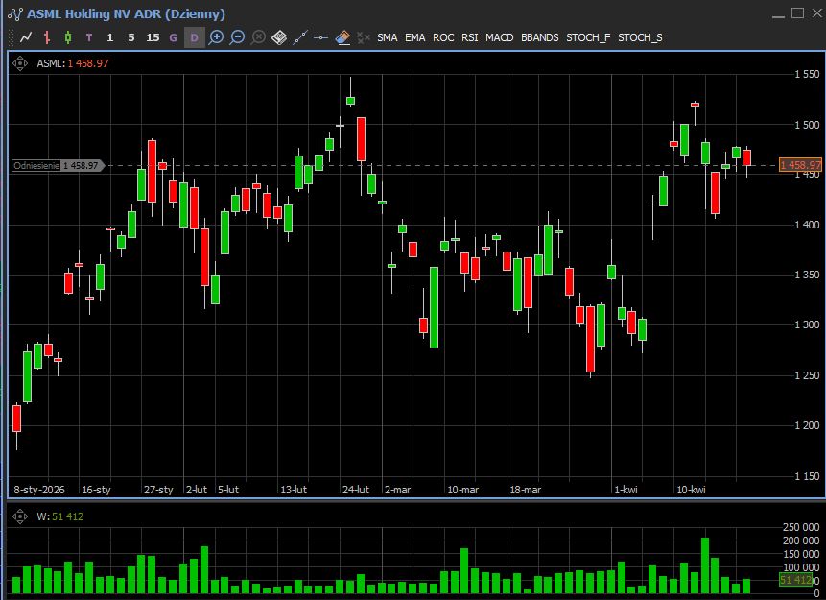Click the Odniesienie 1 458.97 reference label
826x600 pixels.
(x=56, y=165)
